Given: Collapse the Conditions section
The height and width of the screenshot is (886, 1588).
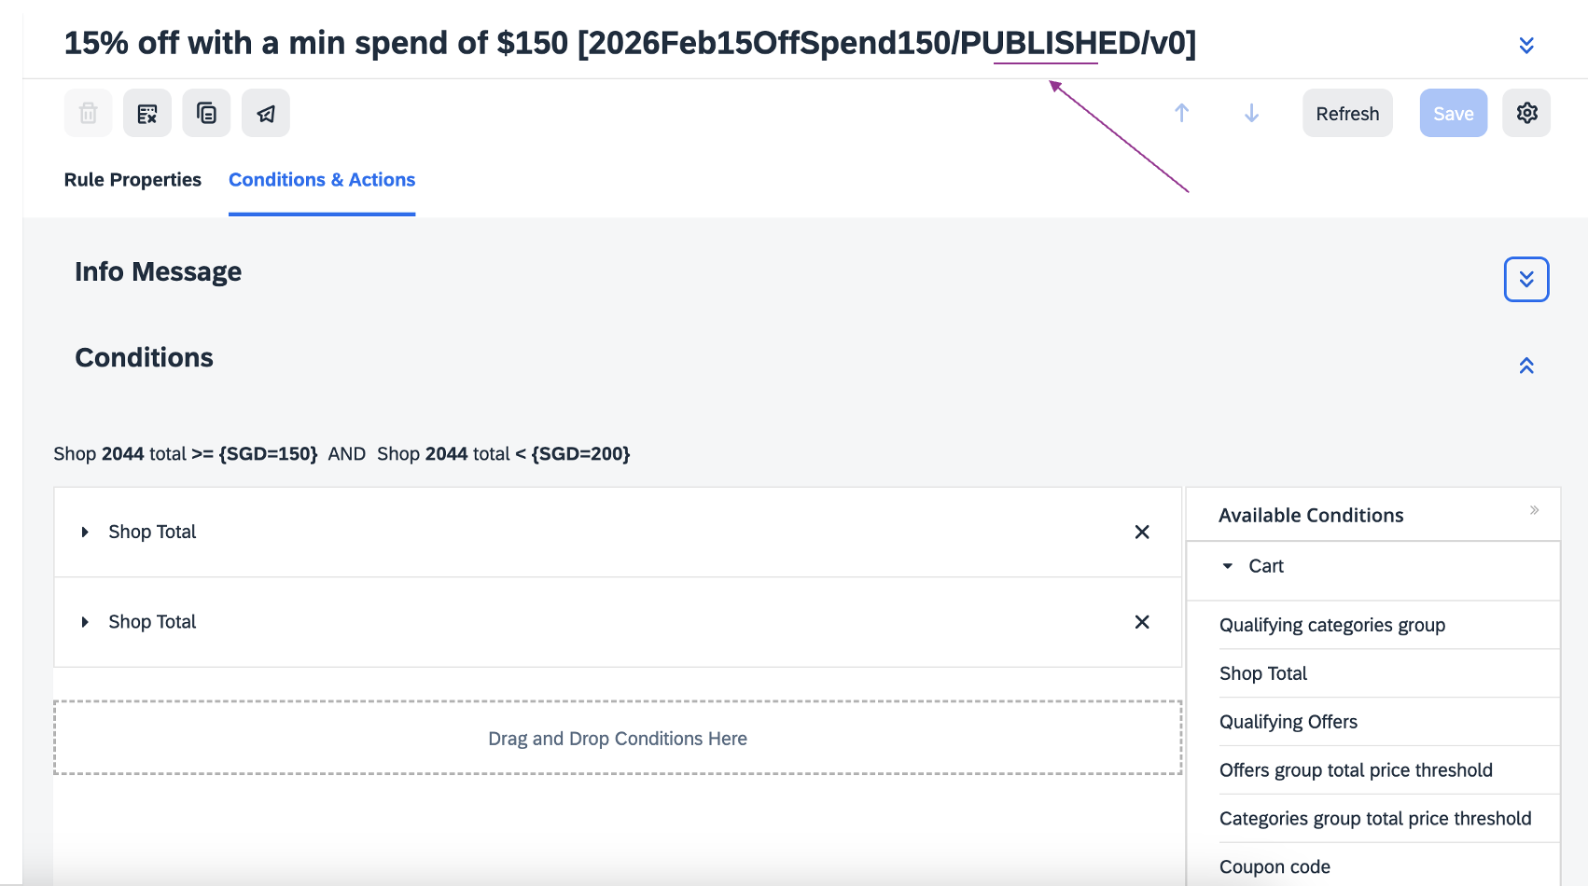Looking at the screenshot, I should click(x=1526, y=366).
